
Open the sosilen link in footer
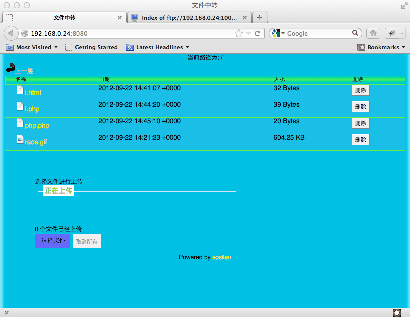pos(221,257)
